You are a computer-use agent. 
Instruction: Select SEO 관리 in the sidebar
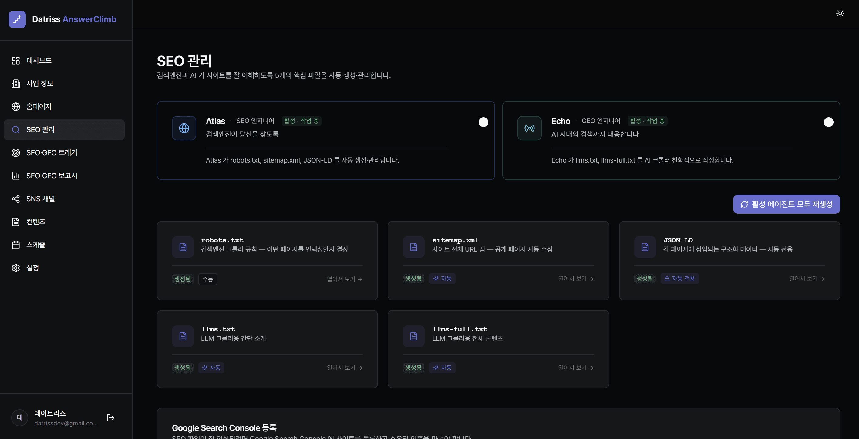64,130
